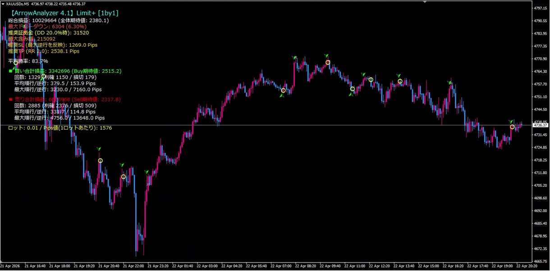The width and height of the screenshot is (550, 271).
Task: Click the 22 Apr 09:40 time axis label
Action: coord(330,266)
